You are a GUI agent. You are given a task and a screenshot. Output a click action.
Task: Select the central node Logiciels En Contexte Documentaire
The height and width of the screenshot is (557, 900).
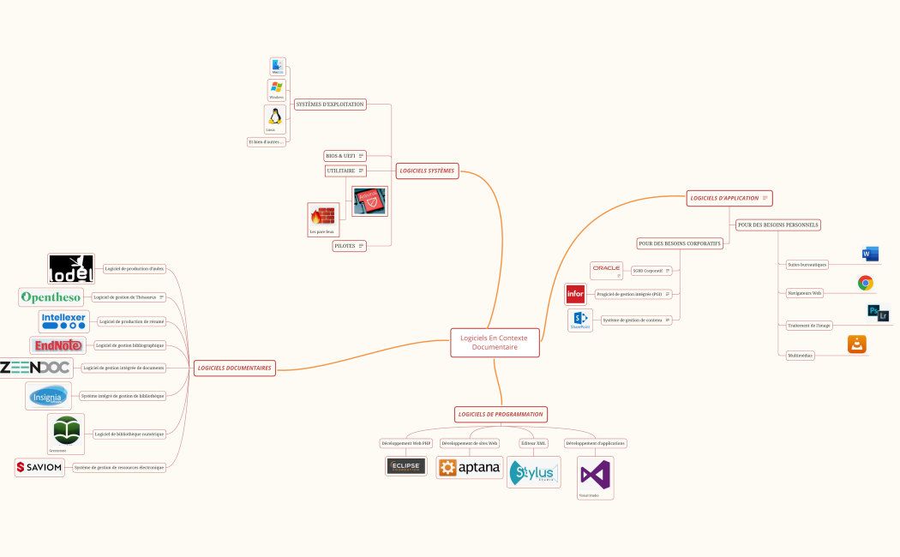[x=495, y=342]
